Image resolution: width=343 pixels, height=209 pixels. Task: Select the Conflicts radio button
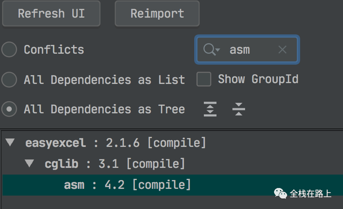point(9,50)
